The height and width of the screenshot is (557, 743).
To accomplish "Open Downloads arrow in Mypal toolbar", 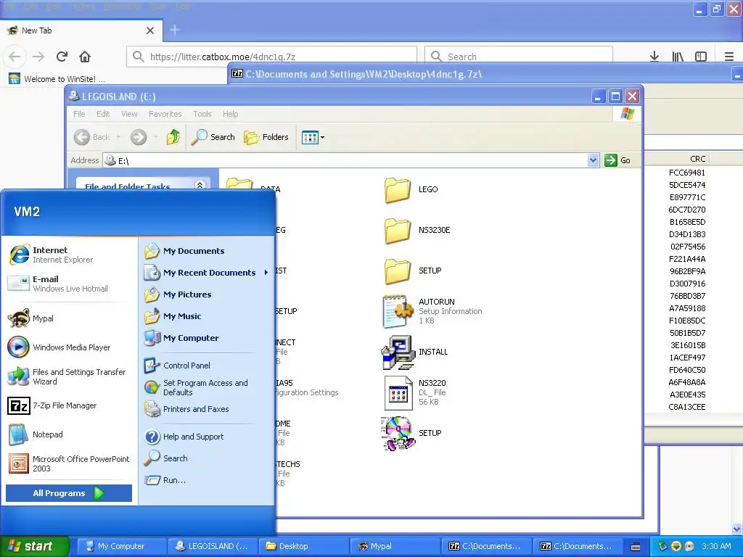I will 654,57.
